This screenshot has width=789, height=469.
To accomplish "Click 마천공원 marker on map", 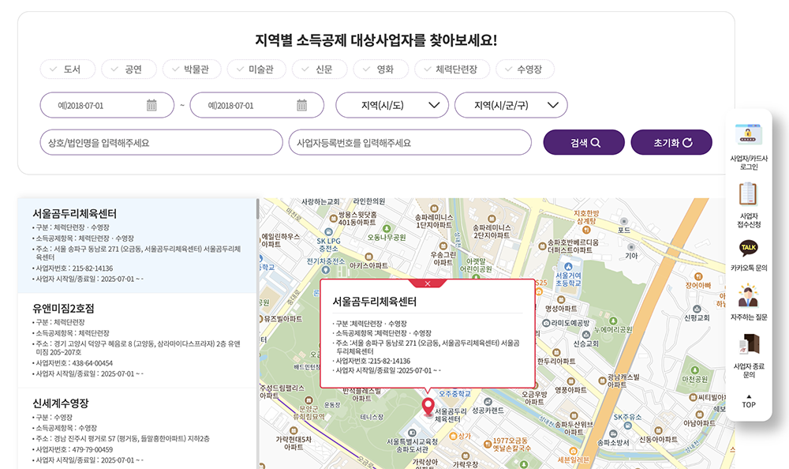I will 694,370.
